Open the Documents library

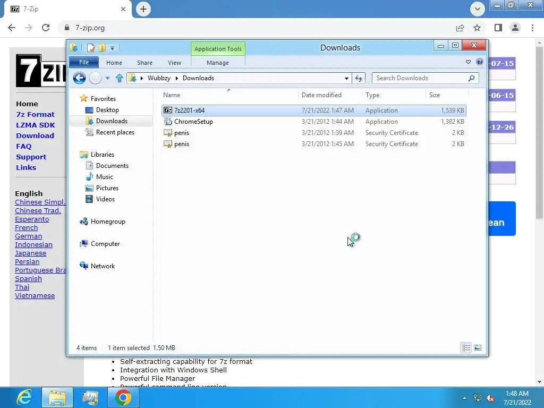click(112, 166)
